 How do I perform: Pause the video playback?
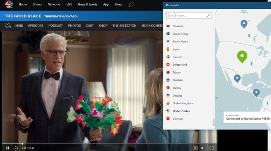[x=8, y=148]
